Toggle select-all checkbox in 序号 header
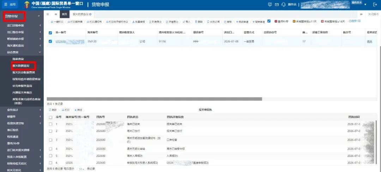 (50, 117)
